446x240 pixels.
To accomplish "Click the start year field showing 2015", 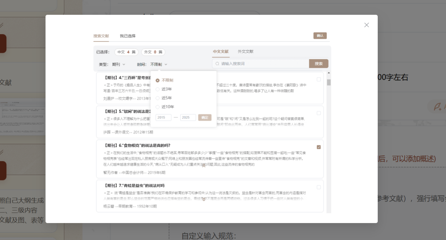I will [x=163, y=117].
